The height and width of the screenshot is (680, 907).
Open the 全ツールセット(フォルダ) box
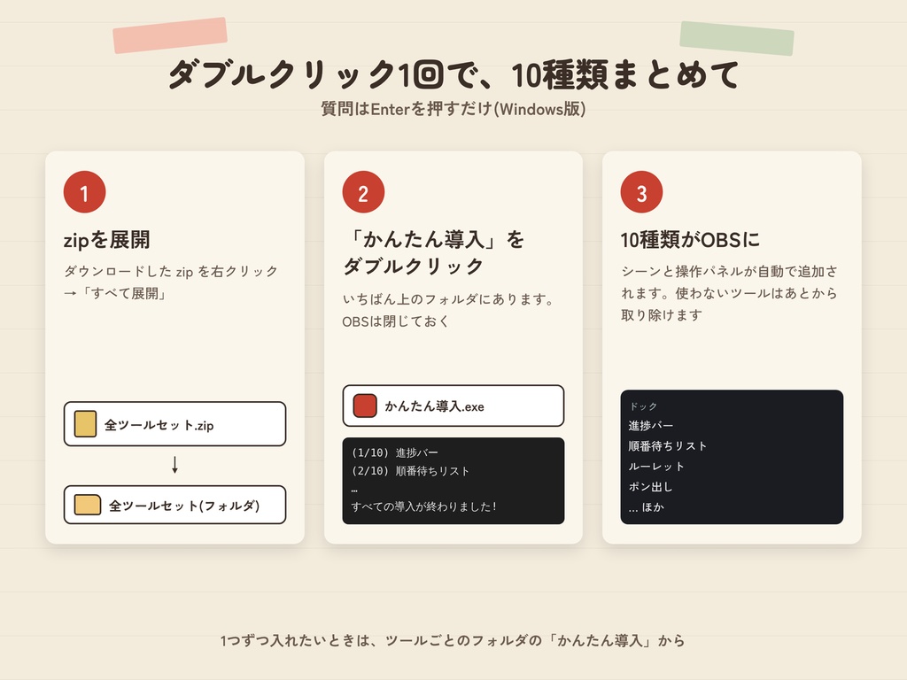tap(174, 505)
